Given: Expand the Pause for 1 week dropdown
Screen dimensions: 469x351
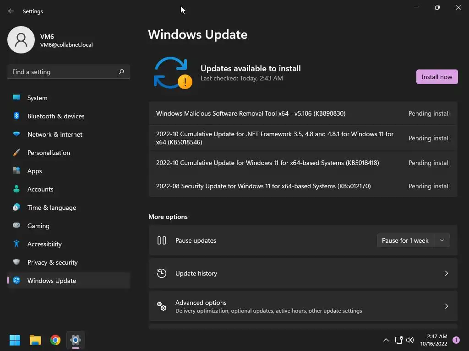Looking at the screenshot, I should [442, 240].
